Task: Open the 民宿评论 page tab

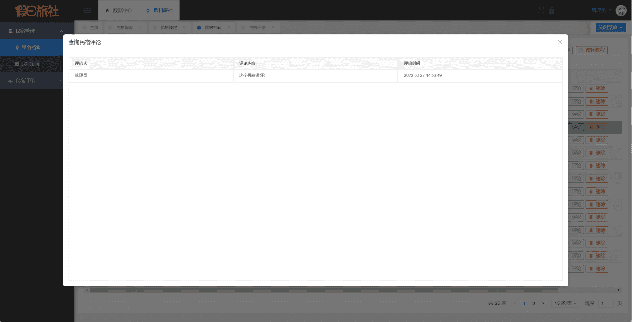Action: tap(257, 28)
